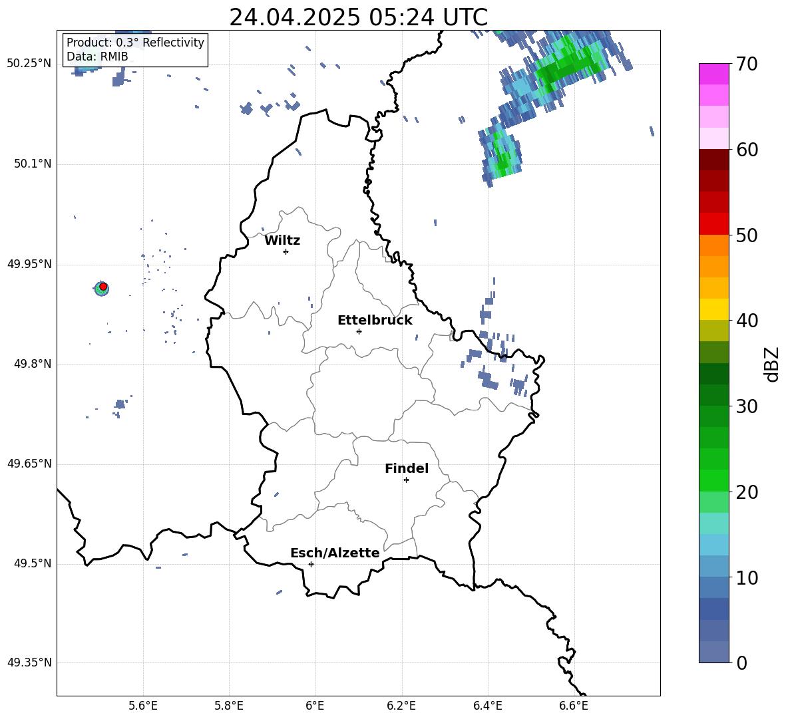The image size is (788, 719).
Task: Click the Wiltz cross marker
Action: (286, 251)
